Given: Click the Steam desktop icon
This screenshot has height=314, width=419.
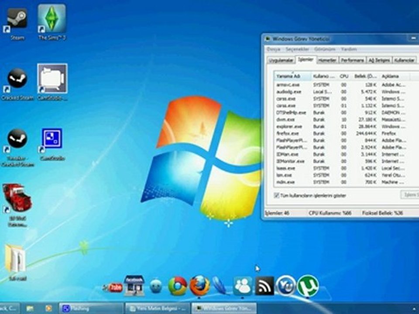Looking at the screenshot, I should tap(17, 20).
